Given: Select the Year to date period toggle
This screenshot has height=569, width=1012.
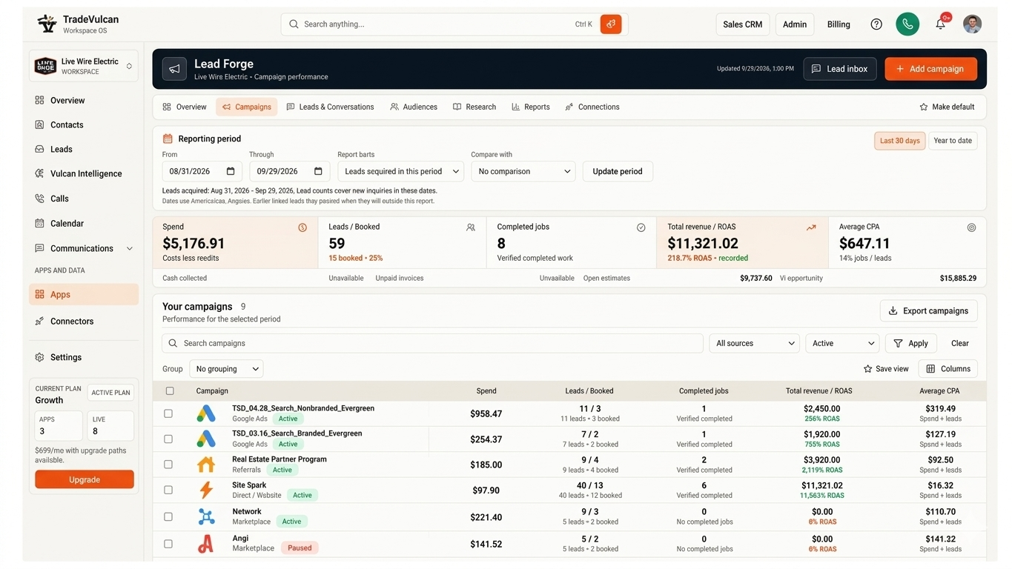Looking at the screenshot, I should coord(953,141).
